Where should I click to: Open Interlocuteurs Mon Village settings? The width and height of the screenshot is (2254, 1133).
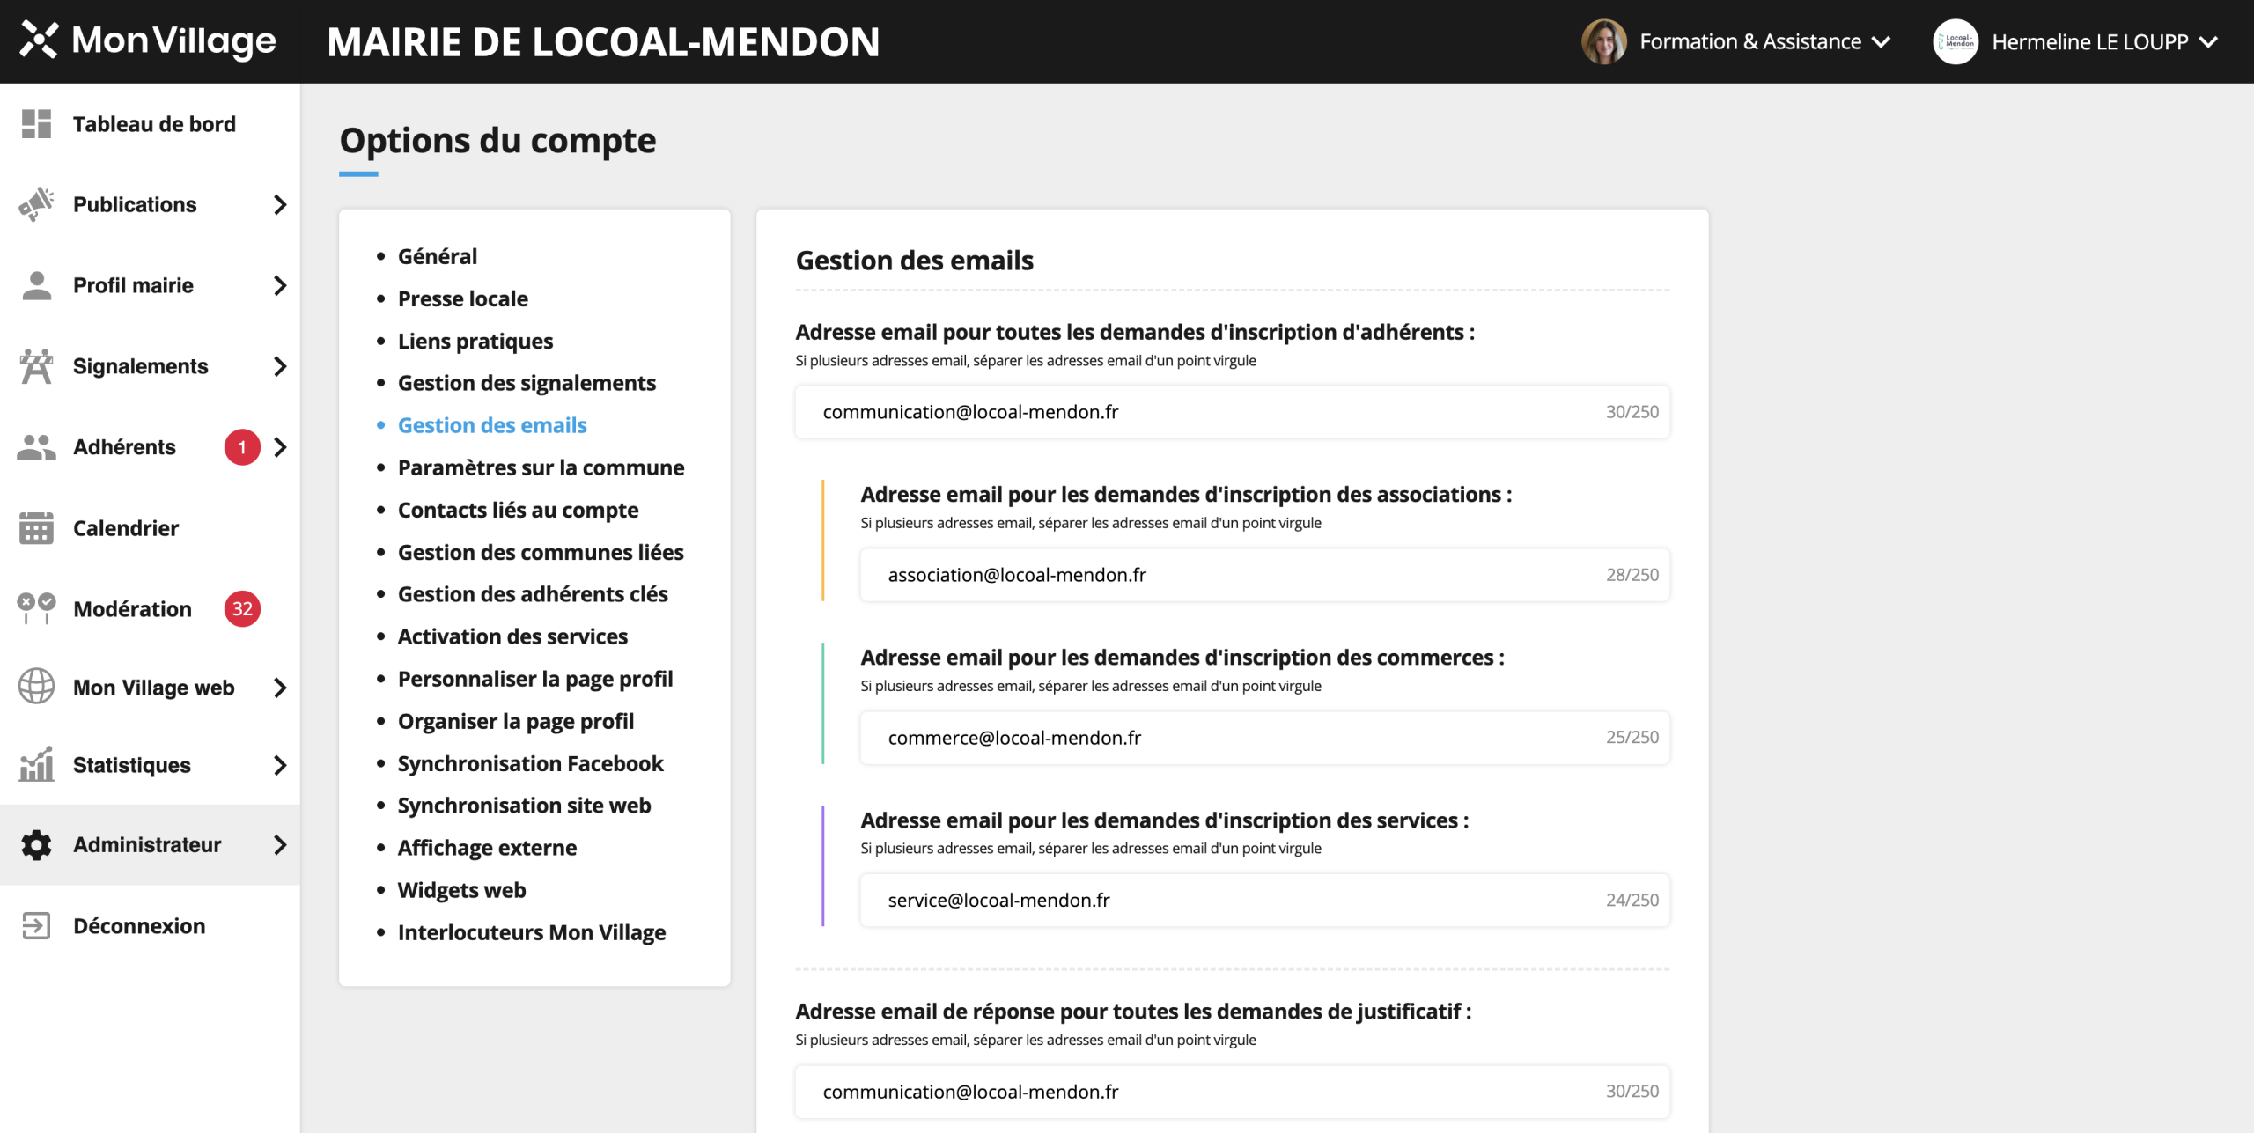click(x=531, y=932)
